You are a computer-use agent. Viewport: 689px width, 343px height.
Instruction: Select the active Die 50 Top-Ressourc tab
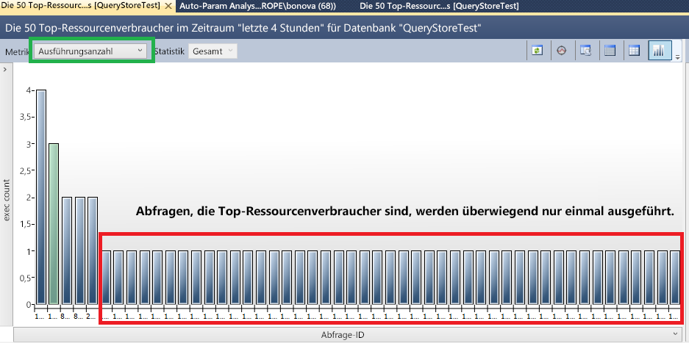(81, 6)
